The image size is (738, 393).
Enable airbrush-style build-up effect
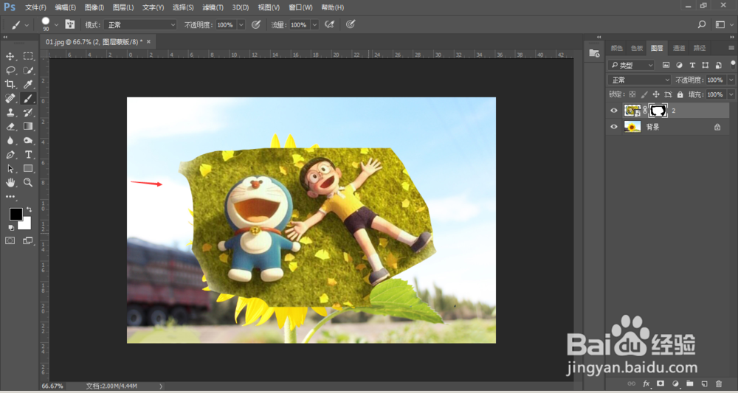[329, 24]
